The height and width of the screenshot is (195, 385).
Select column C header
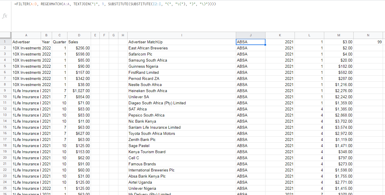point(59,35)
